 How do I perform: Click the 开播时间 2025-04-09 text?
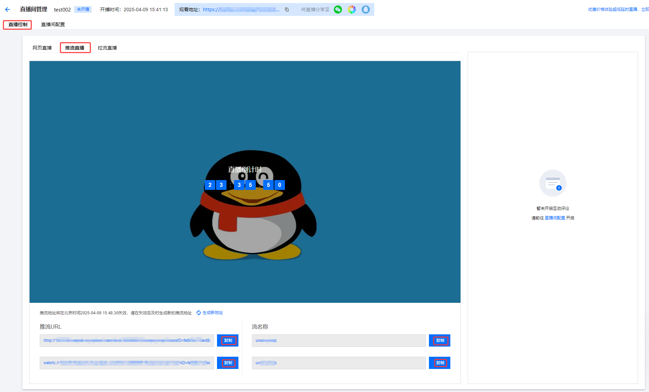pyautogui.click(x=134, y=9)
